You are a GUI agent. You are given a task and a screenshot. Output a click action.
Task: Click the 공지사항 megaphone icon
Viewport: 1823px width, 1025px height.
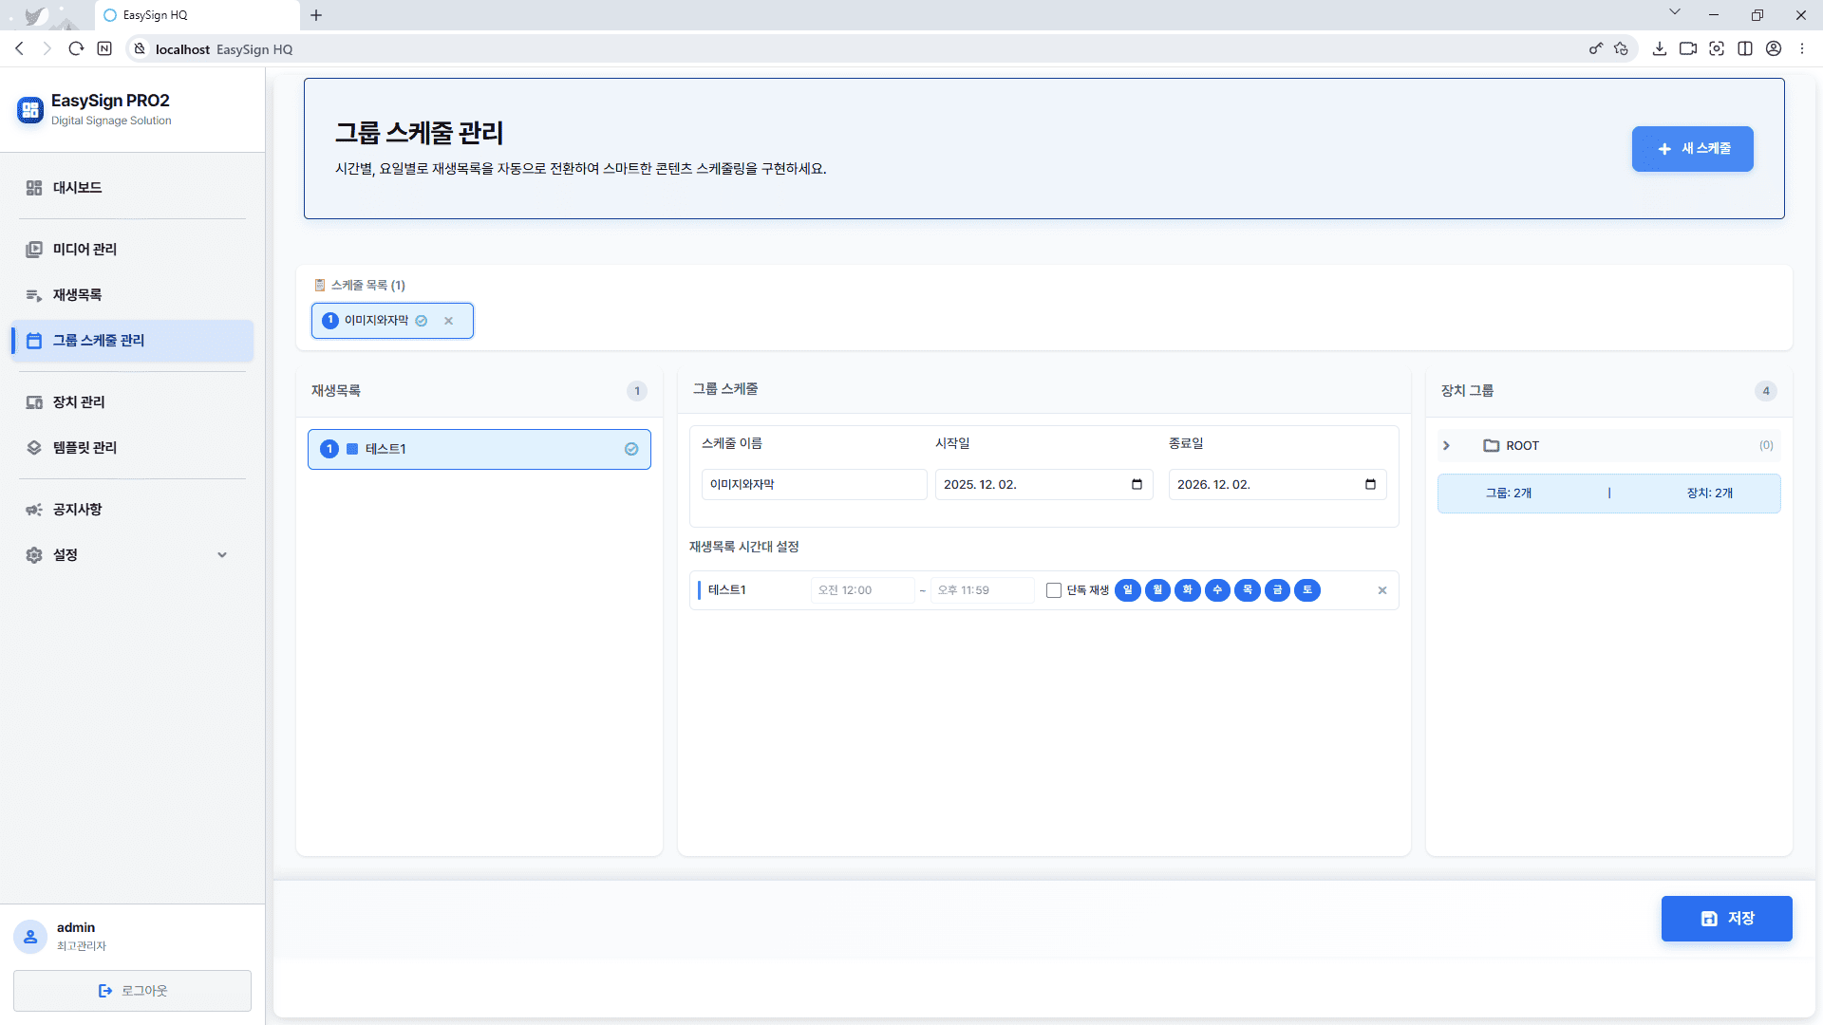[34, 510]
